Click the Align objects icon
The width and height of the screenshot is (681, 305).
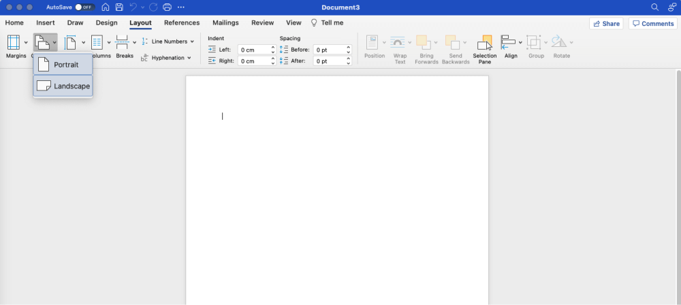click(508, 43)
